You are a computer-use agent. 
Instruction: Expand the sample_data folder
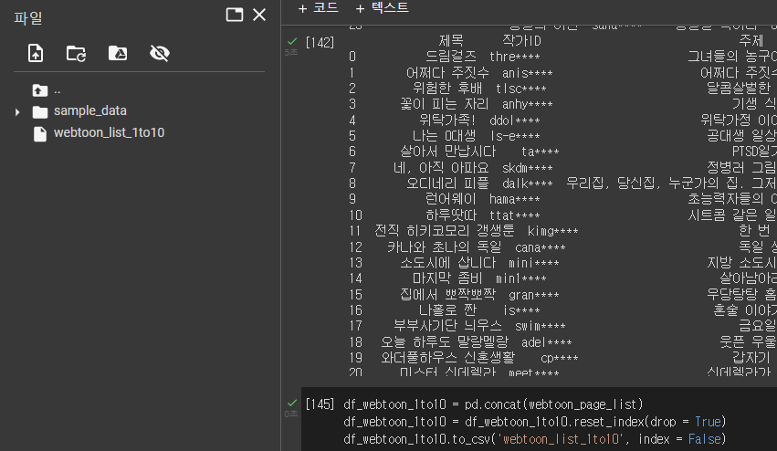tap(17, 112)
